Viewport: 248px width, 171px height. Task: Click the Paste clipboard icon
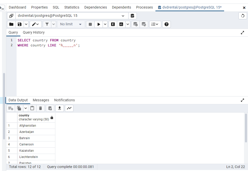pos(32,108)
